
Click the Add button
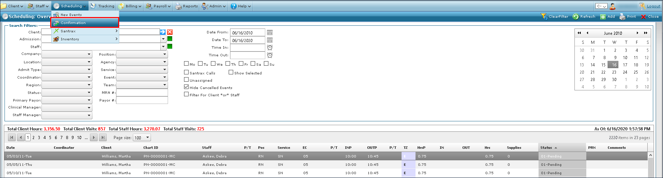(x=608, y=16)
